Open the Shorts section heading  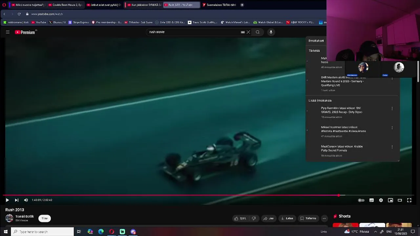click(345, 216)
